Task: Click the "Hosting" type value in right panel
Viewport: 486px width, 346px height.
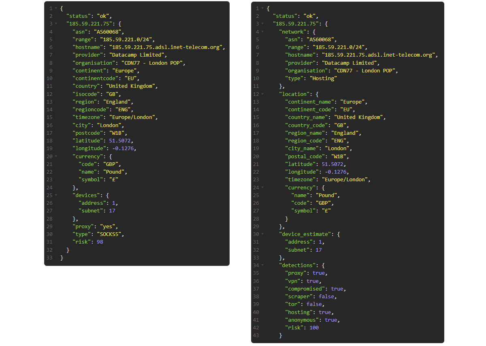Action: [324, 79]
